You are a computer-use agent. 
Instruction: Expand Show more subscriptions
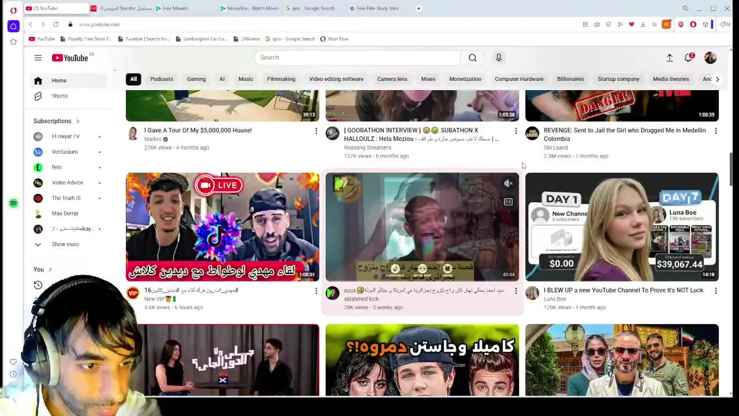pos(69,244)
